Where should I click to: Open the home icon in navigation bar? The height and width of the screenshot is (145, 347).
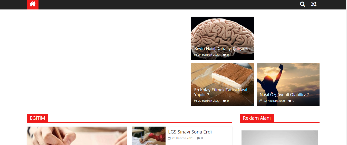33,4
